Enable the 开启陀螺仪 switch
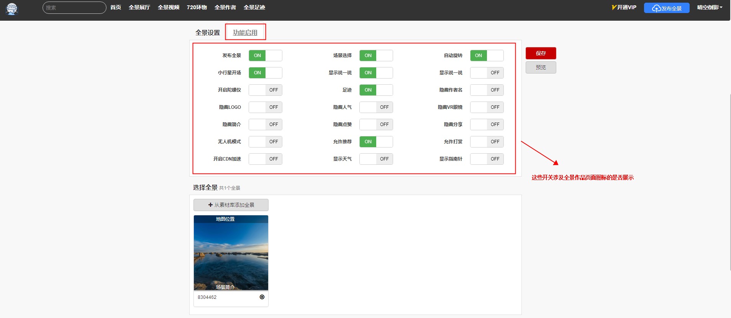Image resolution: width=731 pixels, height=318 pixels. pyautogui.click(x=266, y=90)
